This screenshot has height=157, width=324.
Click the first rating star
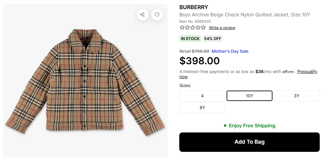(x=182, y=28)
